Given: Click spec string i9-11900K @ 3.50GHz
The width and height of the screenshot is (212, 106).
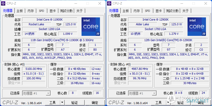Looking at the screenshot, I should click(x=62, y=40).
